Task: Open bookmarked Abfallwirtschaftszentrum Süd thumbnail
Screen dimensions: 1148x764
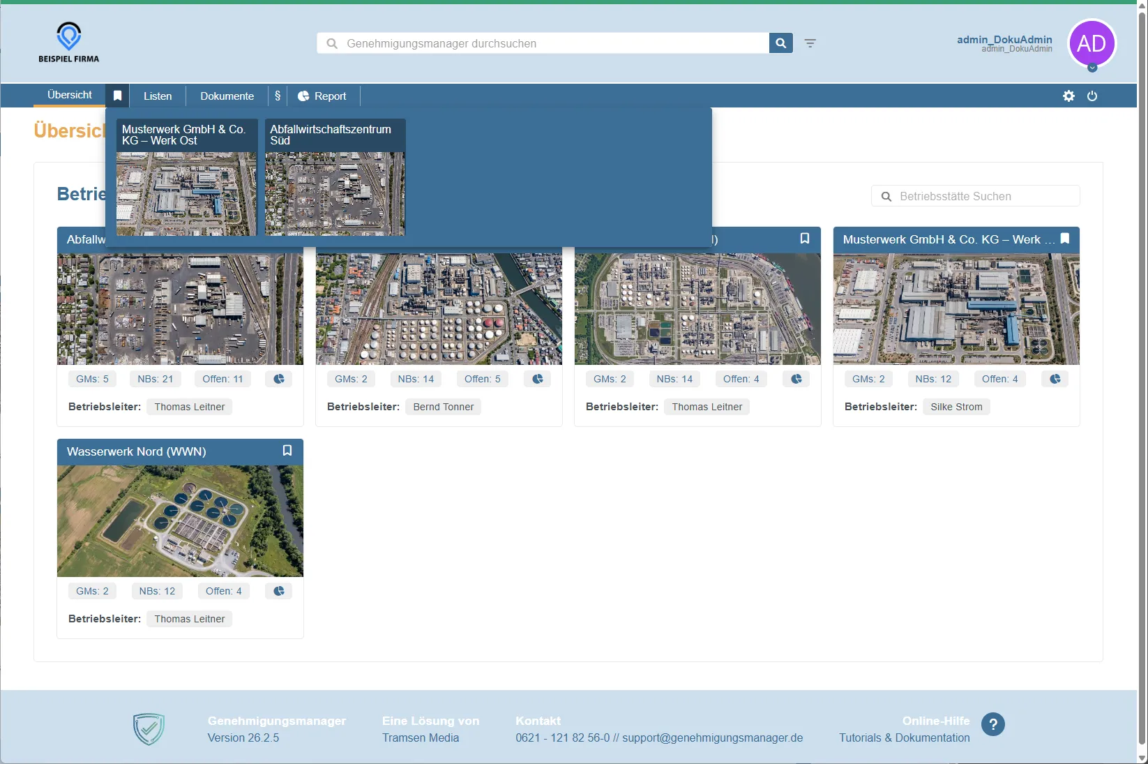Action: click(x=335, y=177)
